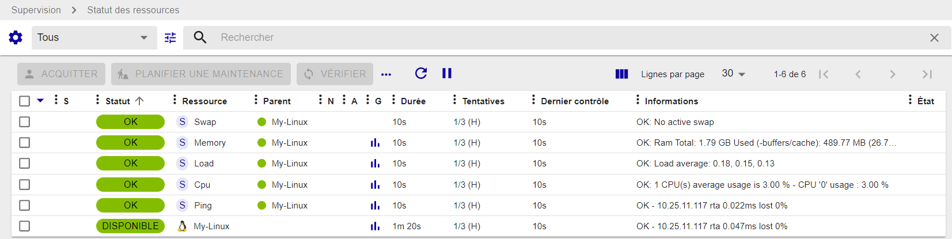Screen dimensions: 952x239
Task: Expand selection options arrow beside header checkbox
Action: (40, 101)
